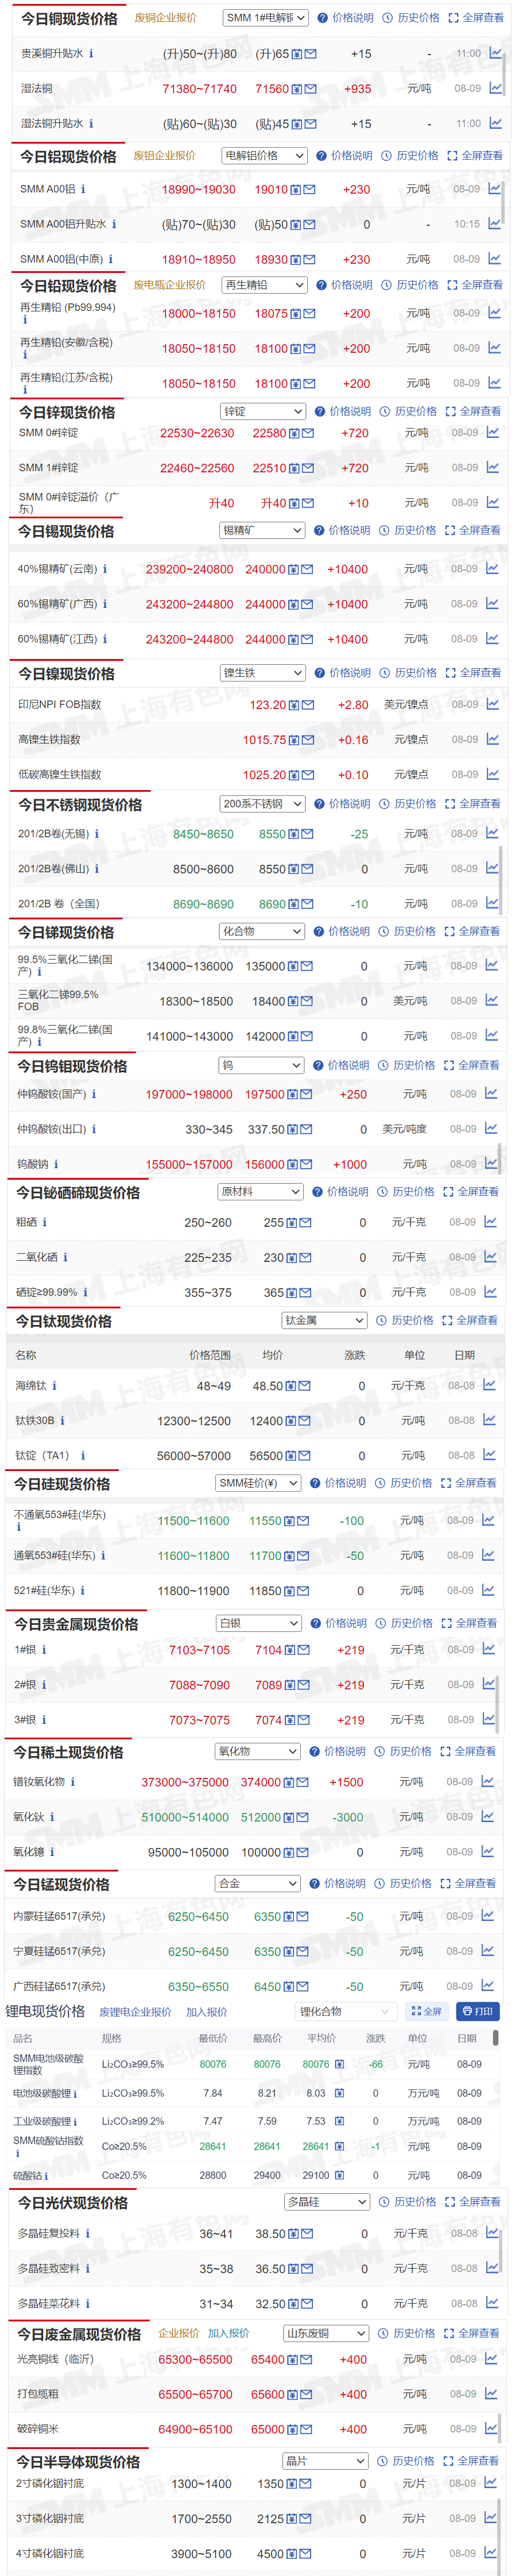Click the 平均价 column header in the lithium table

pos(321,2038)
